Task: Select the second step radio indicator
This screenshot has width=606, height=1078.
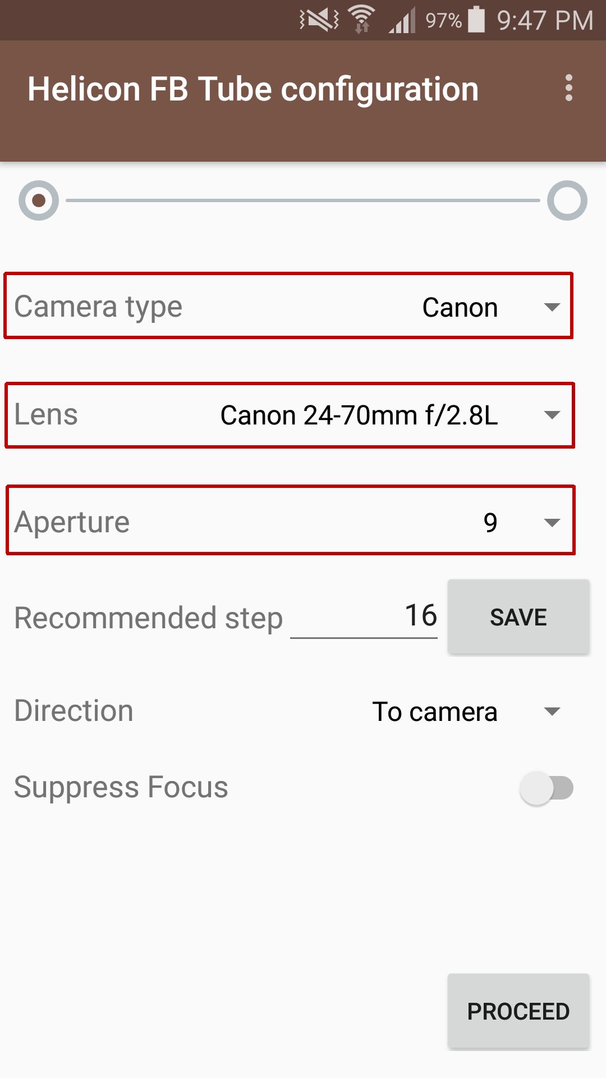Action: tap(567, 200)
